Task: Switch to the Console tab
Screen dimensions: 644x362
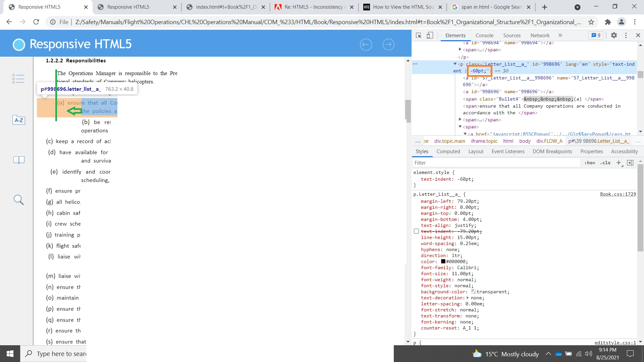Action: (x=484, y=35)
